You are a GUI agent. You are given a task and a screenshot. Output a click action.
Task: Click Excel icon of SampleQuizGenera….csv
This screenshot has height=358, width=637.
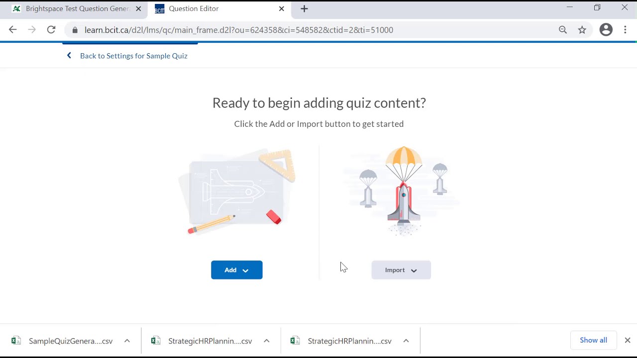coord(16,341)
